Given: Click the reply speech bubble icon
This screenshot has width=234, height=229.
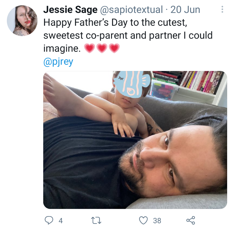Looking at the screenshot, I should pos(49,220).
